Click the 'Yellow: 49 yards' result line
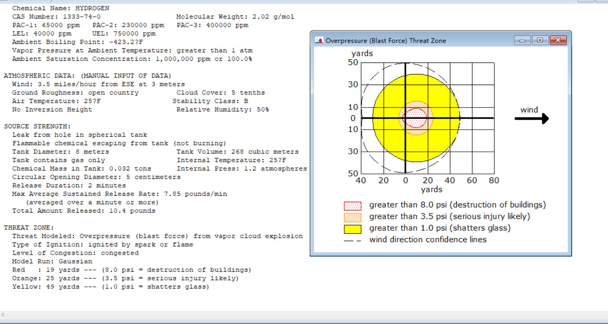 [x=111, y=286]
